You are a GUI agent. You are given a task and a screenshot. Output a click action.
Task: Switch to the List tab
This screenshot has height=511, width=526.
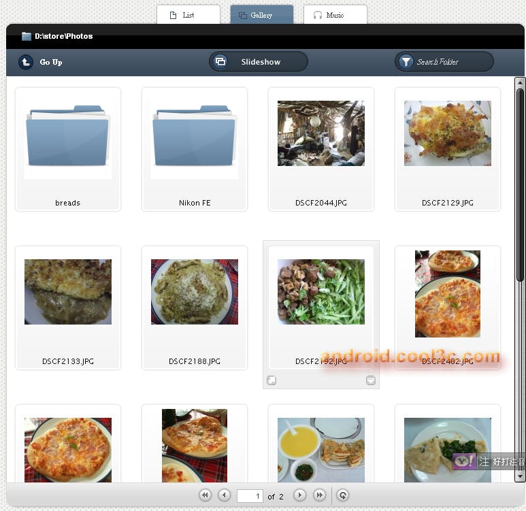click(x=188, y=15)
